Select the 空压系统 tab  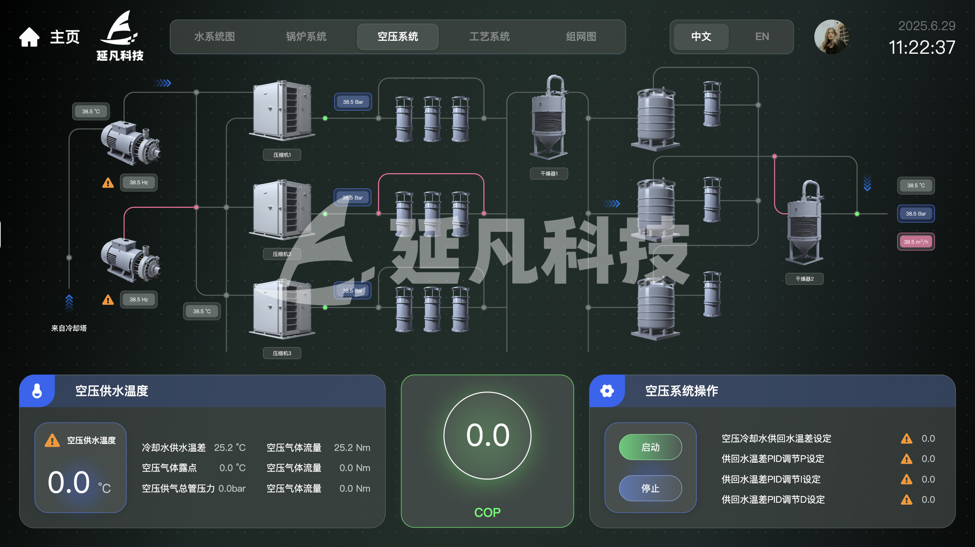(x=398, y=37)
